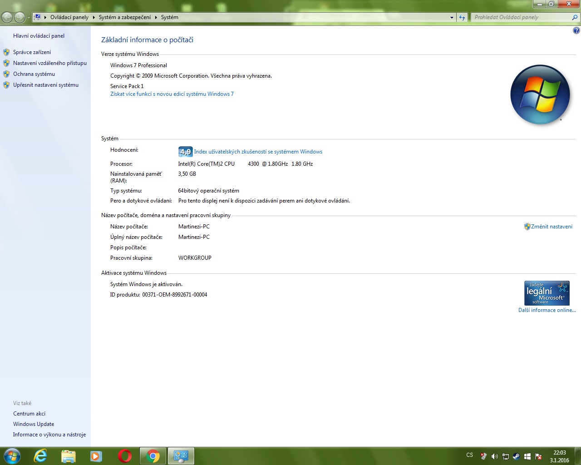581x465 pixels.
Task: Open Další informace online link
Action: (x=547, y=310)
